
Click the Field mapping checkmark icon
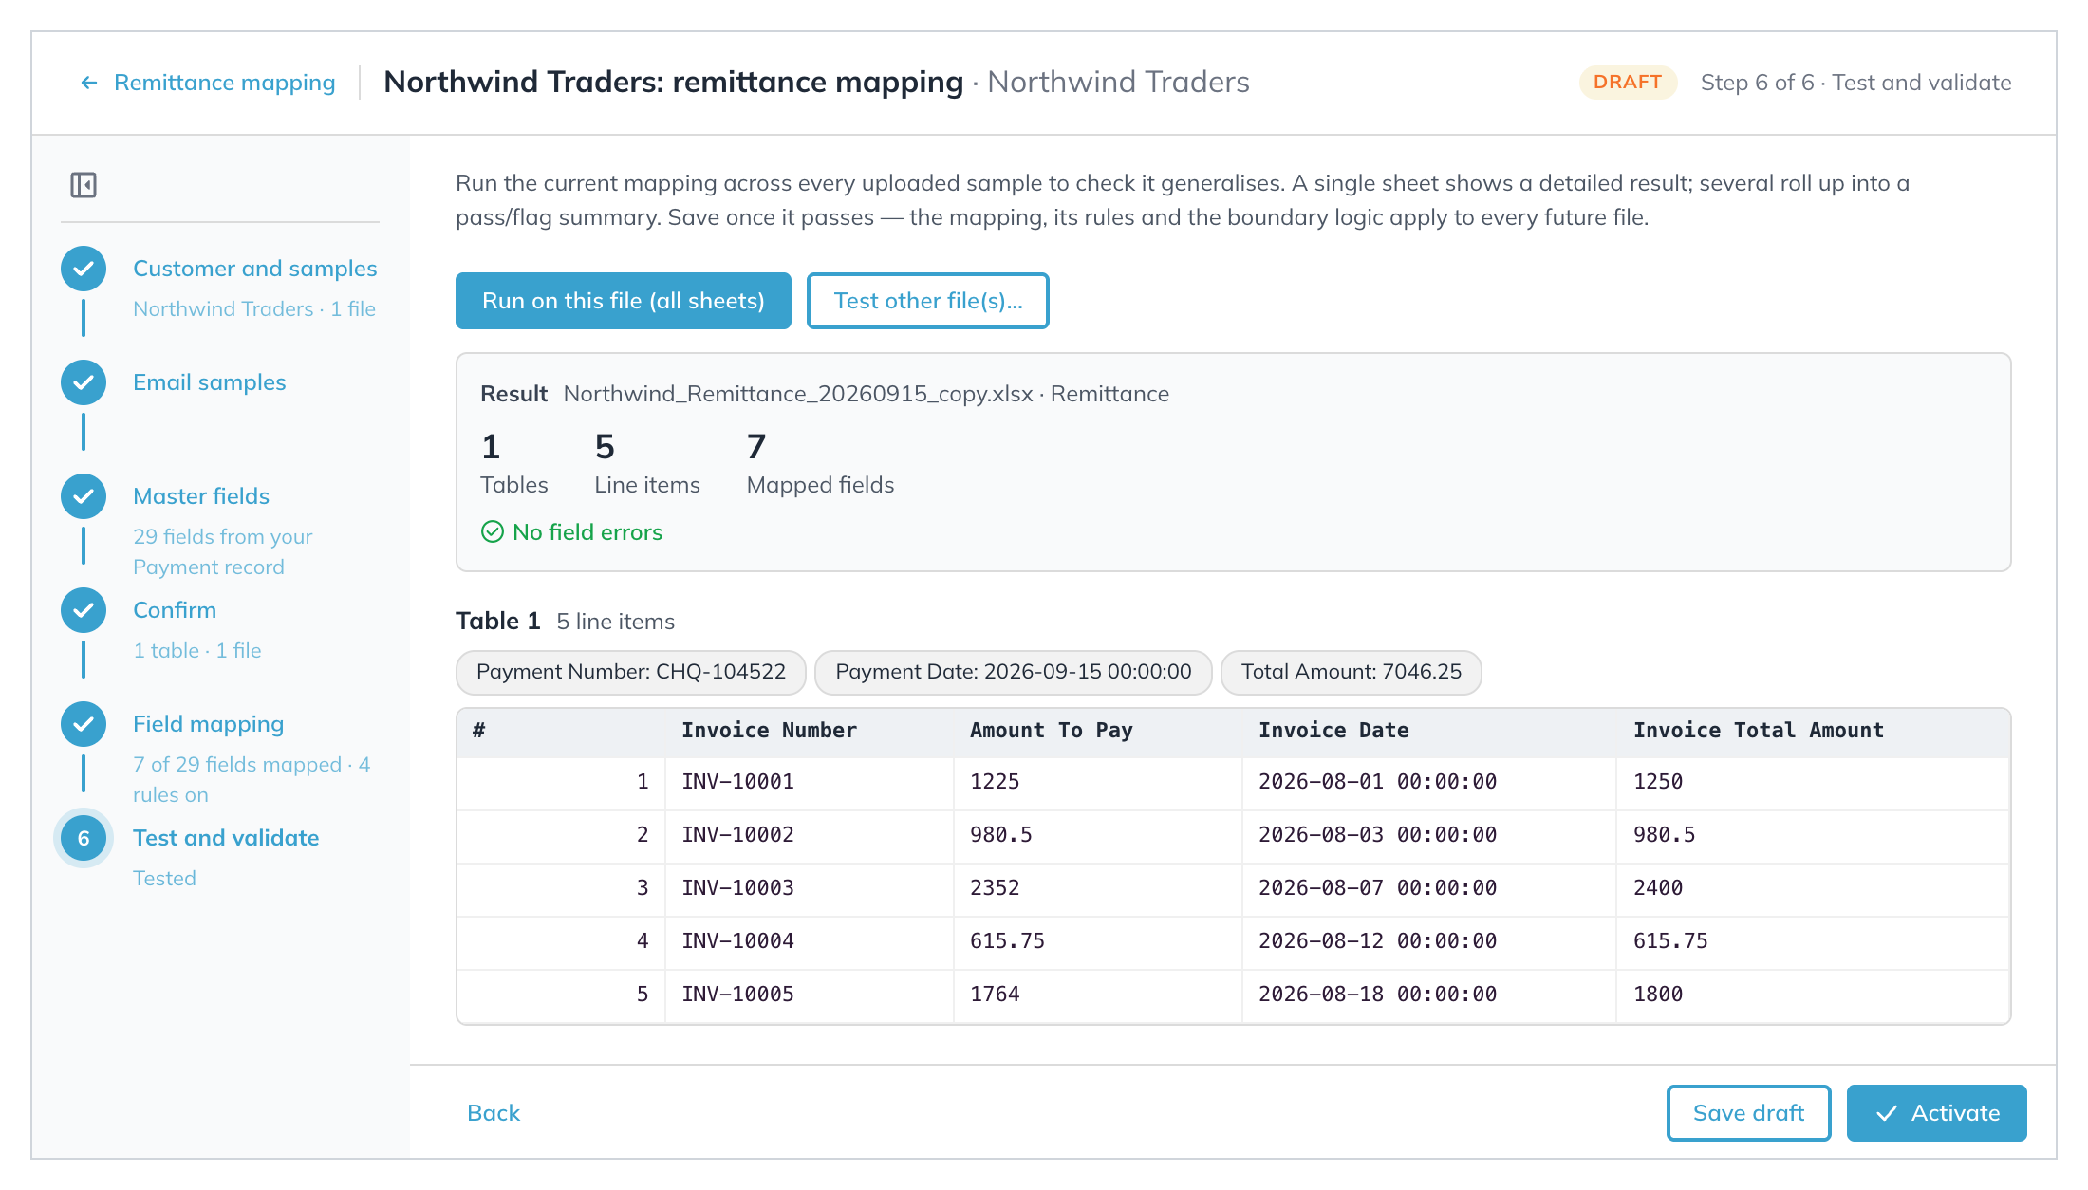coord(84,724)
